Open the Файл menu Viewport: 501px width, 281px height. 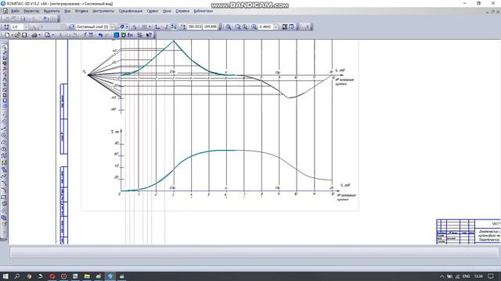coord(15,11)
